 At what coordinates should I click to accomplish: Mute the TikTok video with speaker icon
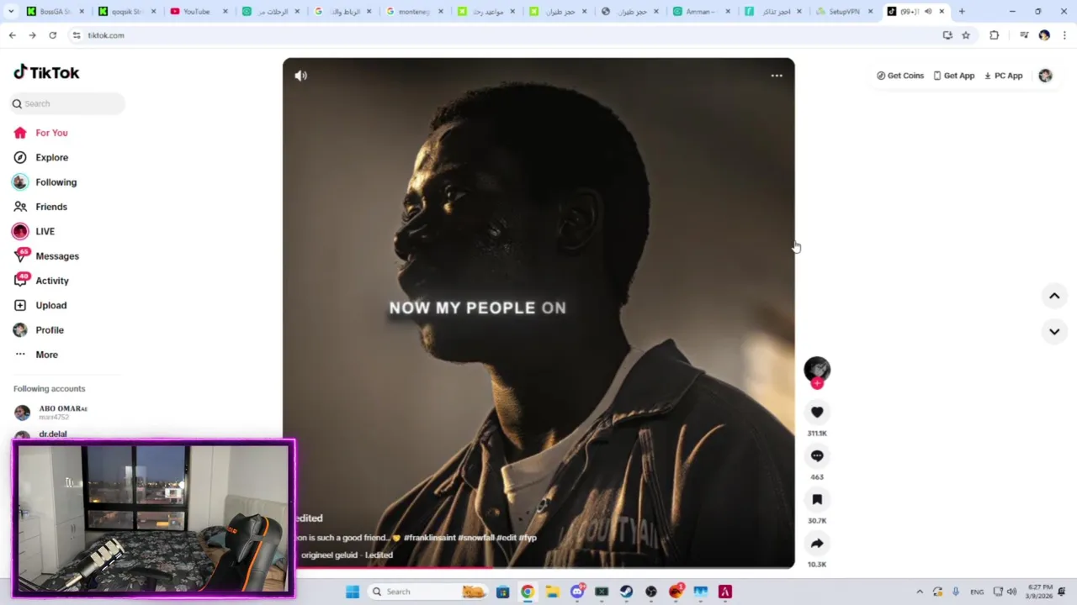(x=300, y=76)
